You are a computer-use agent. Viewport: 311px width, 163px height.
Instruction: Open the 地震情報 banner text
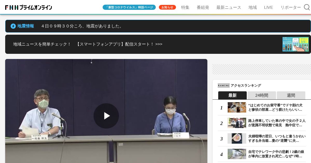click(26, 26)
